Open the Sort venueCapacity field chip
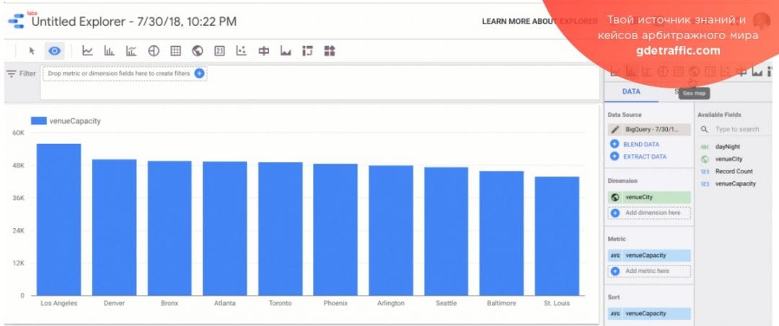The image size is (779, 326). 649,314
